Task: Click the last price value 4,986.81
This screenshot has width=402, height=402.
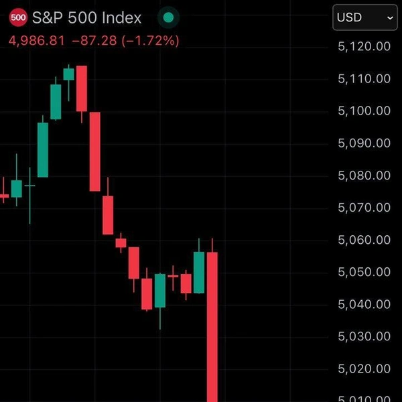Action: 36,41
